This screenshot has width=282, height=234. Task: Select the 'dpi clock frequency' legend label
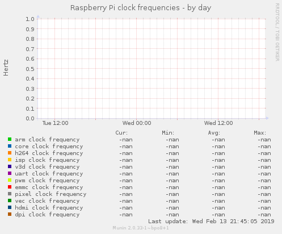pos(47,215)
